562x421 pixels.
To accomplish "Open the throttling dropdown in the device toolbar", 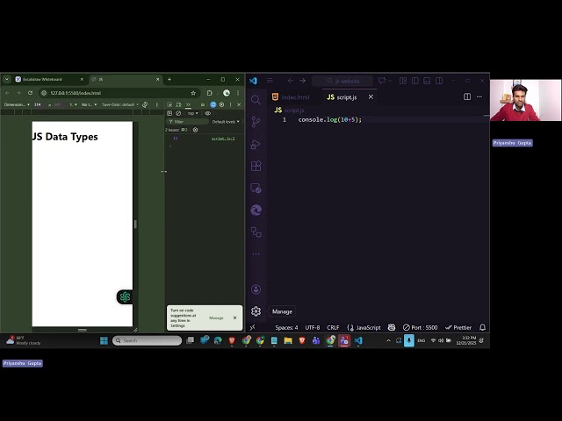I will pyautogui.click(x=89, y=104).
